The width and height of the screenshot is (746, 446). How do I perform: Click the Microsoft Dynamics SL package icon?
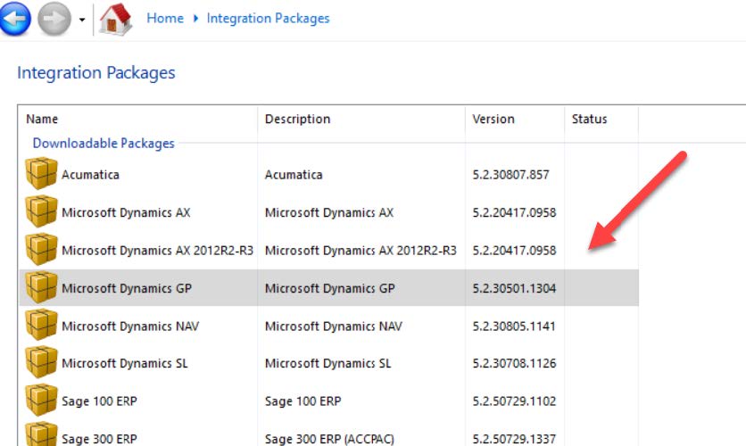41,363
